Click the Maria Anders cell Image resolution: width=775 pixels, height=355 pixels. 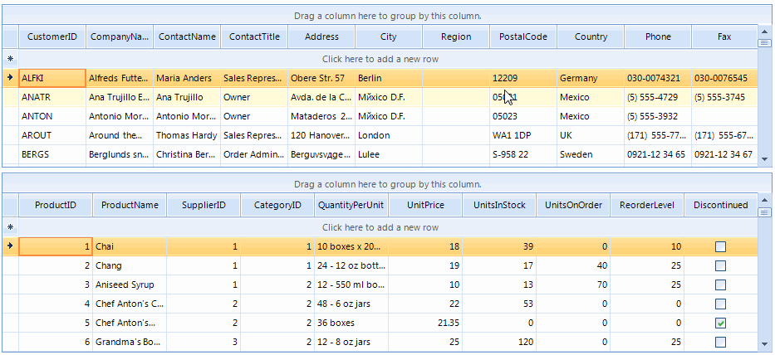click(x=188, y=78)
